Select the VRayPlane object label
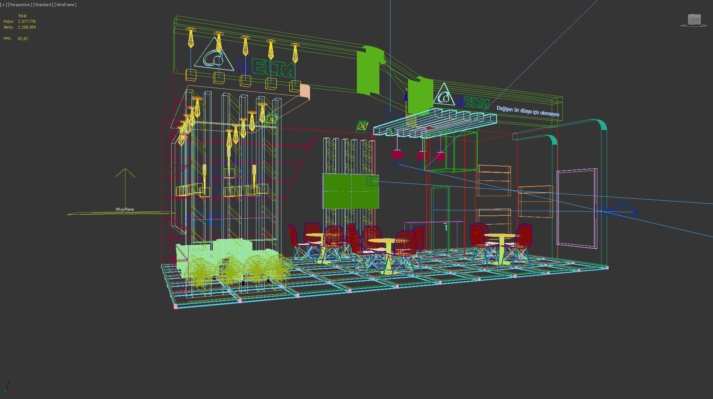 pos(124,209)
